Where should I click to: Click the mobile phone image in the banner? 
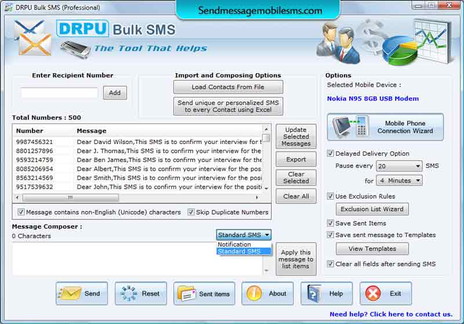[75, 49]
